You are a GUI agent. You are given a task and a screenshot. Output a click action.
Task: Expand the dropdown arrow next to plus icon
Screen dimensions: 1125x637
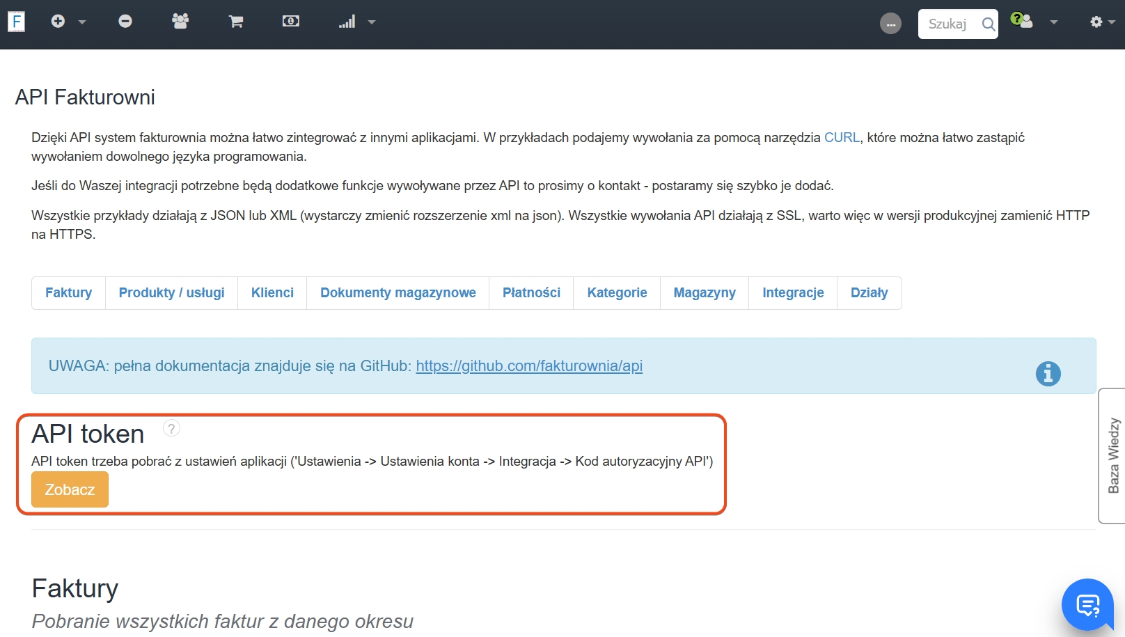tap(82, 22)
